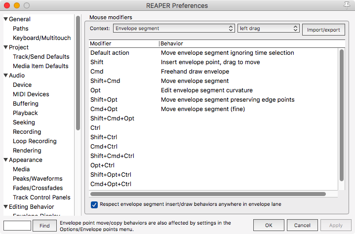The width and height of the screenshot is (355, 234).
Task: Select Rendering in the tree
Action: (x=27, y=151)
